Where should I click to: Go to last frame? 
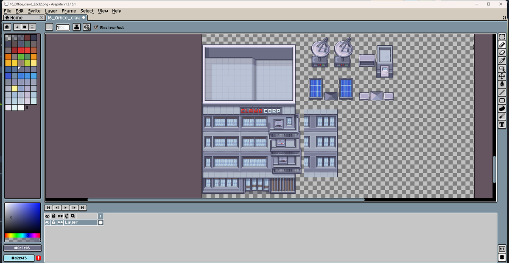[82, 208]
